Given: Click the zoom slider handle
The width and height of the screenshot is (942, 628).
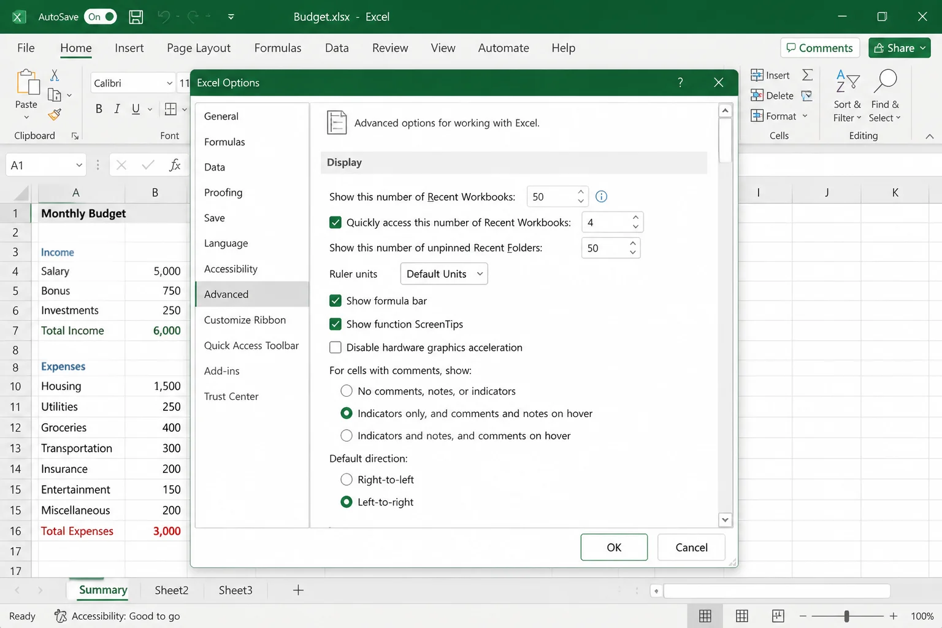Looking at the screenshot, I should pyautogui.click(x=846, y=616).
